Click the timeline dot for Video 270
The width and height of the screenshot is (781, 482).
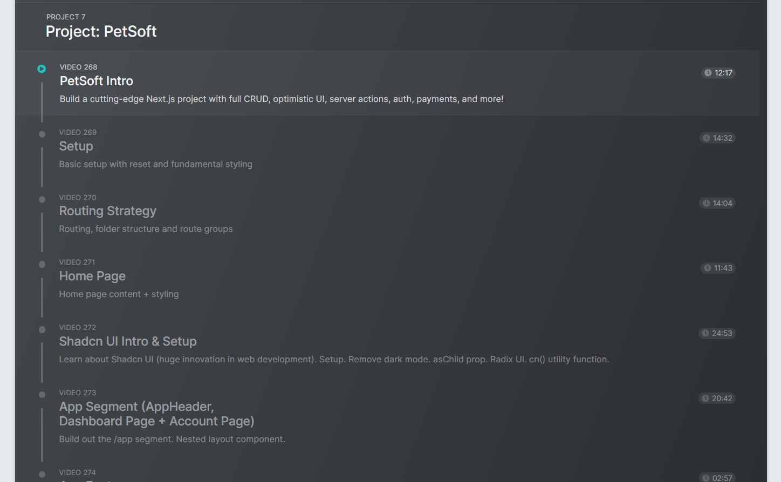(x=42, y=199)
